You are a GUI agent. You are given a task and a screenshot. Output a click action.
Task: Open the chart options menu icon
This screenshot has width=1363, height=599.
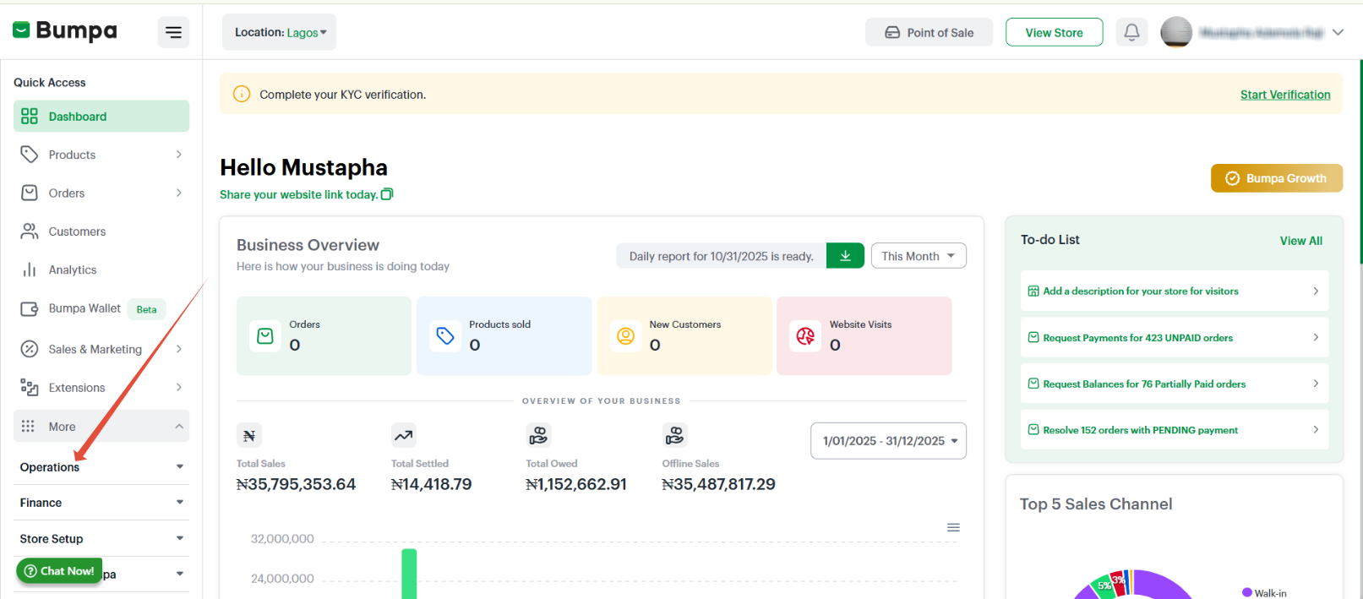point(953,527)
